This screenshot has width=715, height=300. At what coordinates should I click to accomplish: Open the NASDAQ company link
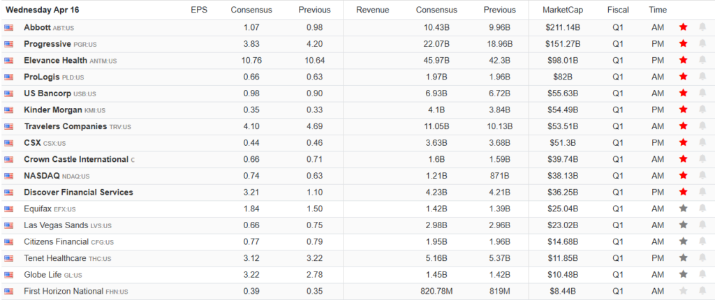(x=42, y=176)
